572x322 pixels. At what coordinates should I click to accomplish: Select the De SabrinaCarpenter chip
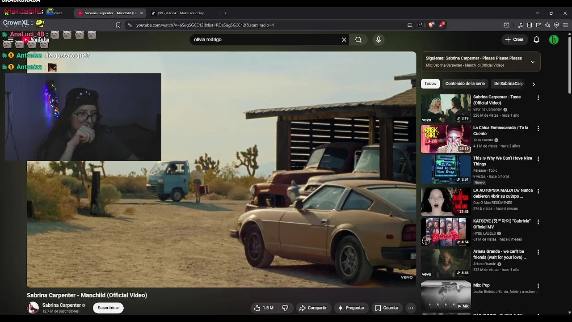pyautogui.click(x=509, y=84)
